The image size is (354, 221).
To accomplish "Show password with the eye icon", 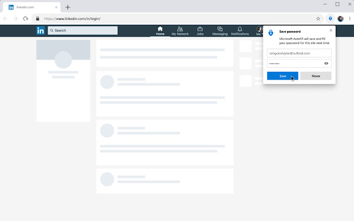I will pos(326,64).
